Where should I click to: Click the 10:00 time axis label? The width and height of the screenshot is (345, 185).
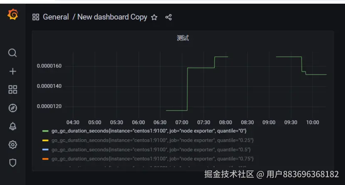pos(313,122)
